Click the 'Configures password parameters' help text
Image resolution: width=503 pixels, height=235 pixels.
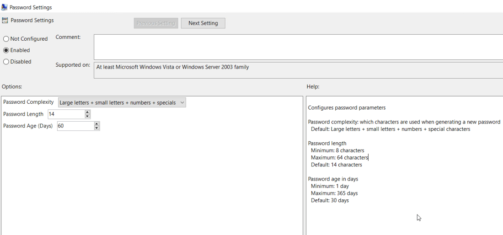tap(347, 108)
